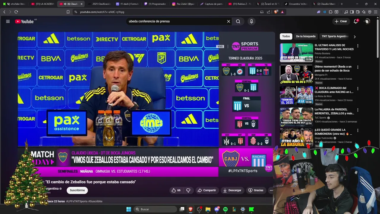Image resolution: width=380 pixels, height=214 pixels.
Task: Select the De tu búsqueda filter chip
Action: click(x=306, y=36)
